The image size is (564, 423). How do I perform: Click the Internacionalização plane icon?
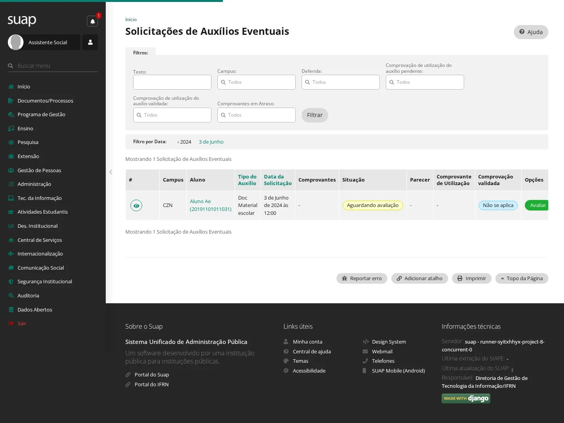11,254
